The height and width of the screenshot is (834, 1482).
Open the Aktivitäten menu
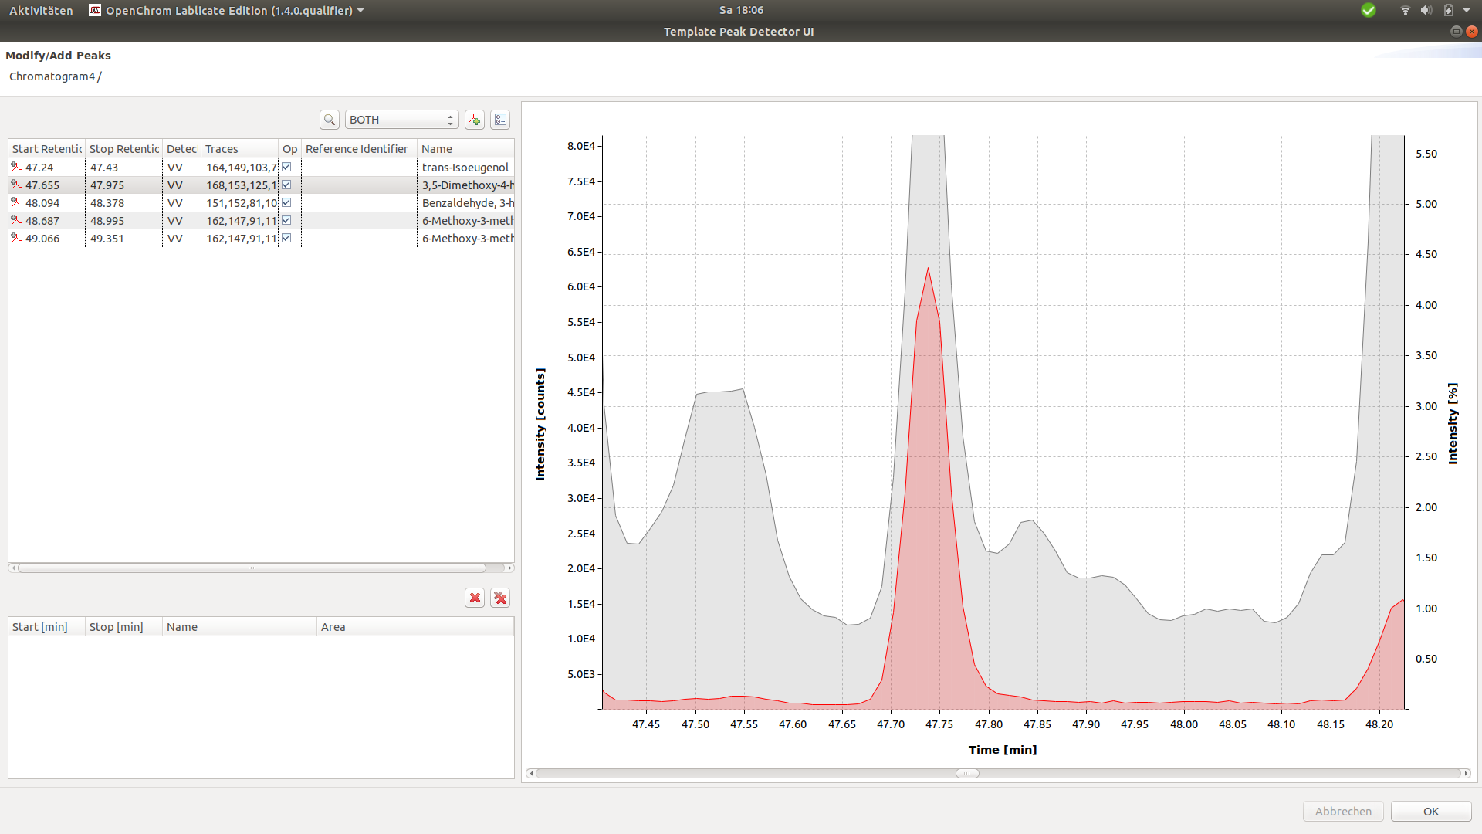coord(41,10)
